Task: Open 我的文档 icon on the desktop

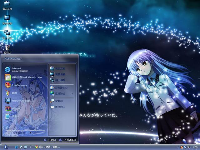Action: point(7,5)
